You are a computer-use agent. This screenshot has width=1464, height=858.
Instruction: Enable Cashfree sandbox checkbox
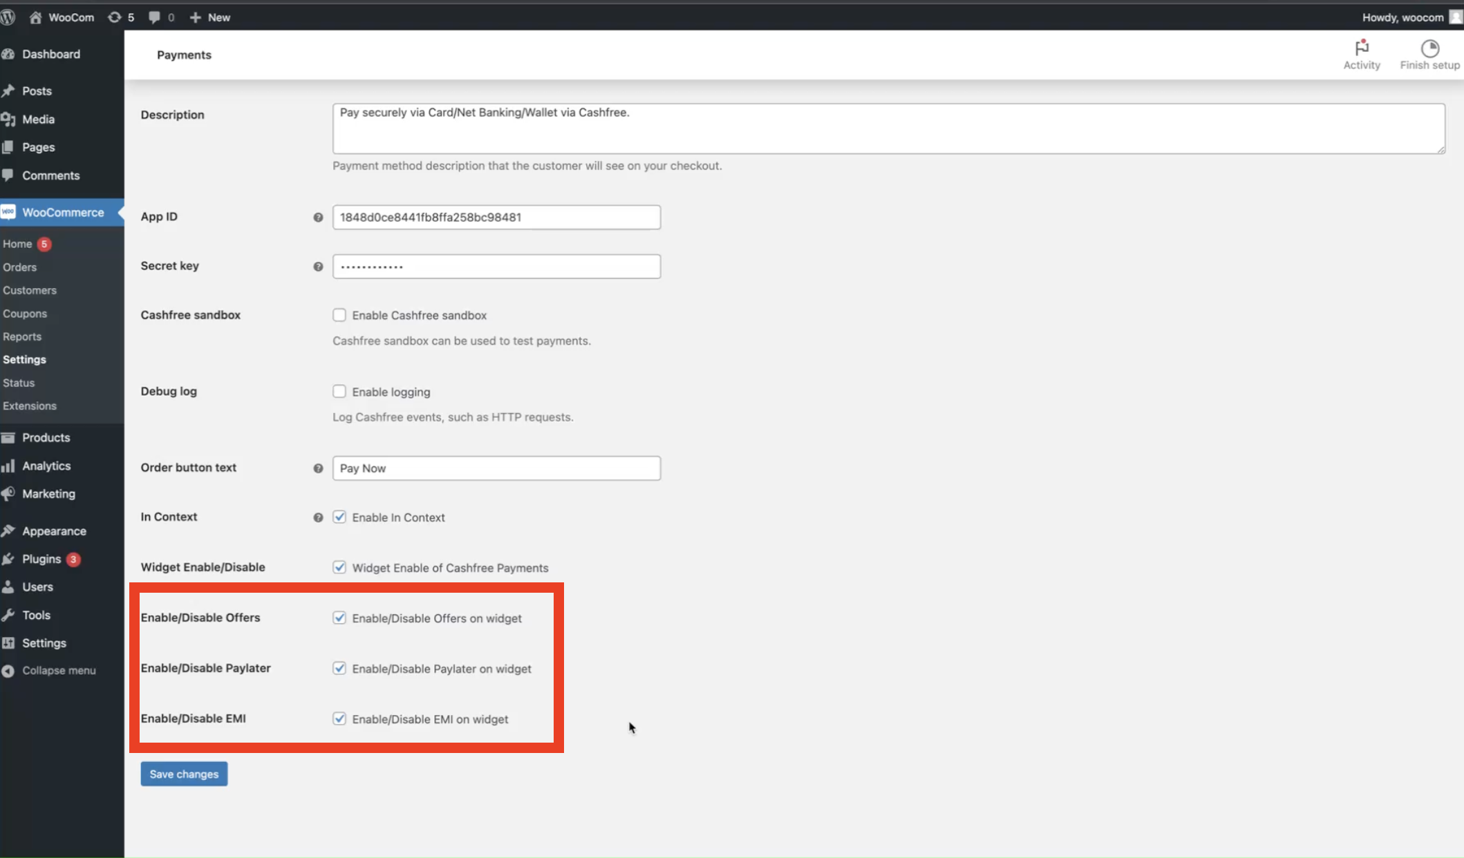point(339,315)
